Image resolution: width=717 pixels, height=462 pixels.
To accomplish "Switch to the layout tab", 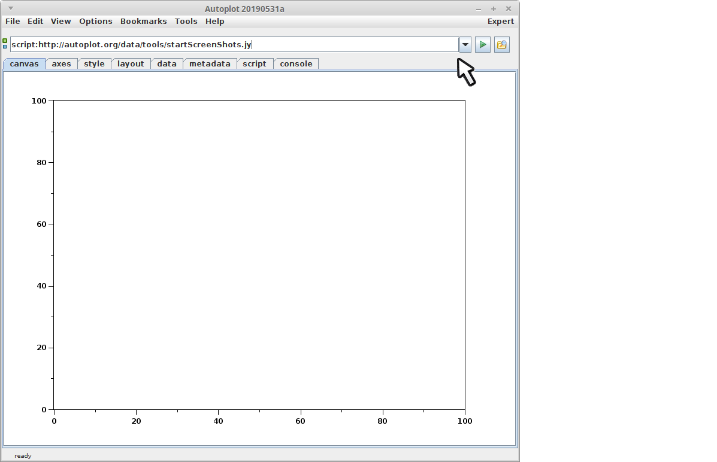I will pyautogui.click(x=131, y=64).
